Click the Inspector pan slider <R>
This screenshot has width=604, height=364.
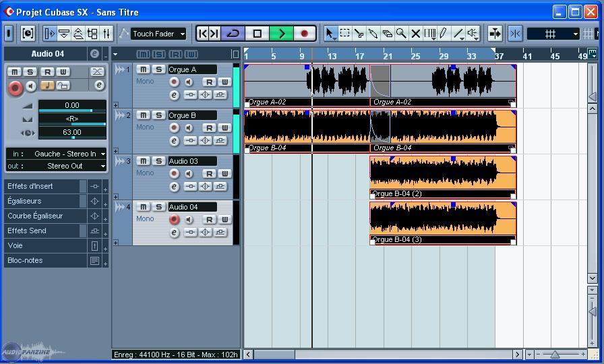72,120
